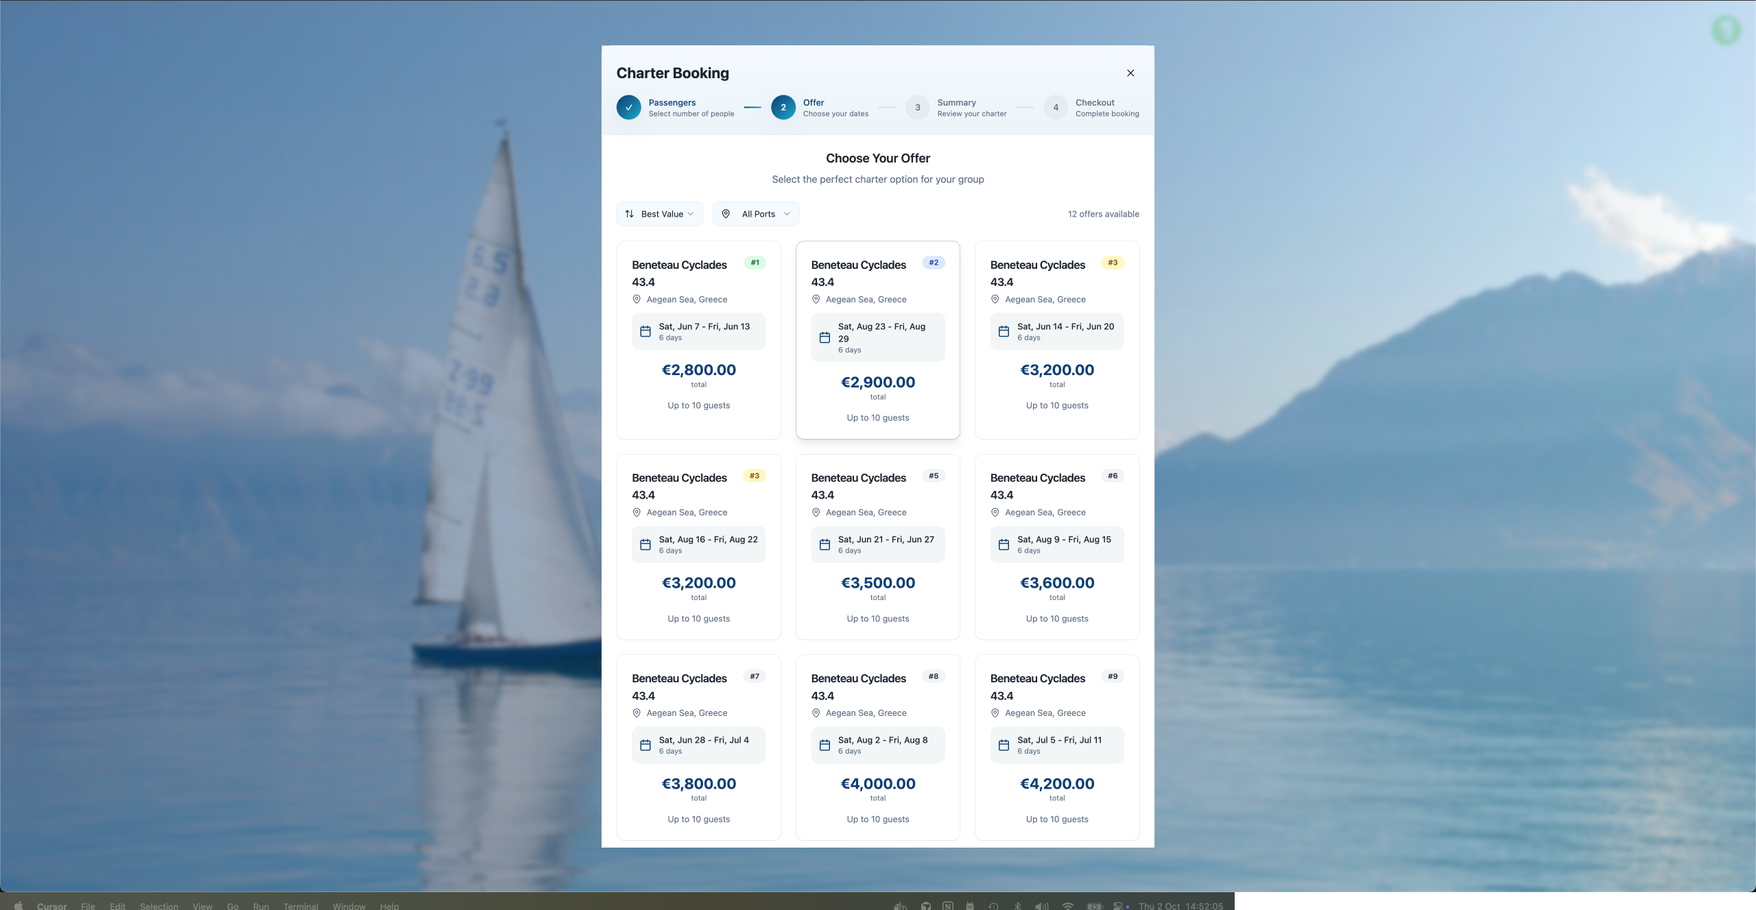The image size is (1756, 910).
Task: Click the step 2 Offer circle
Action: pyautogui.click(x=783, y=108)
